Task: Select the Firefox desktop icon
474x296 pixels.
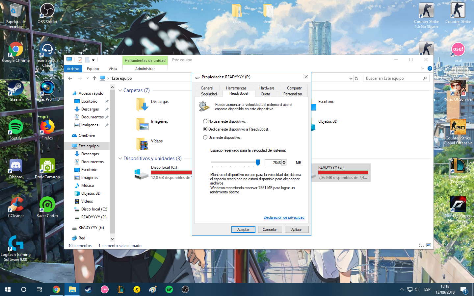Action: (47, 130)
